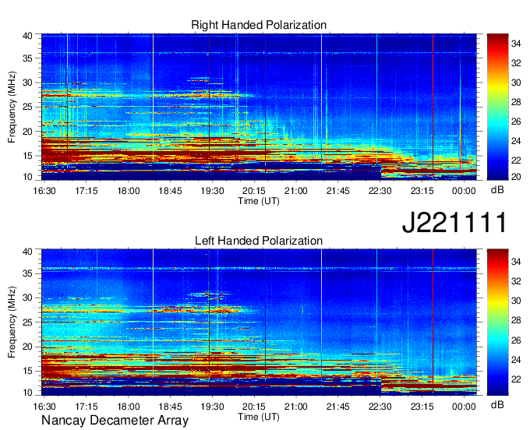
Task: Click 30 MHz tick on Left Handed frequency axis
Action: 27,298
